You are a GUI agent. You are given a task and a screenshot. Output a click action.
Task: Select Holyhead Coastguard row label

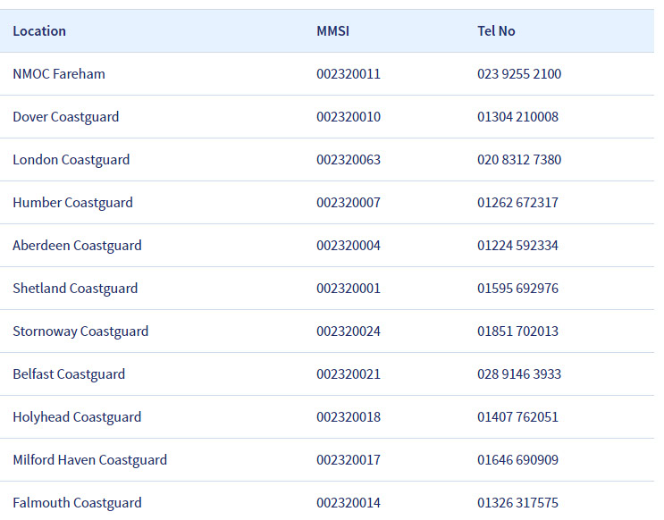(77, 417)
